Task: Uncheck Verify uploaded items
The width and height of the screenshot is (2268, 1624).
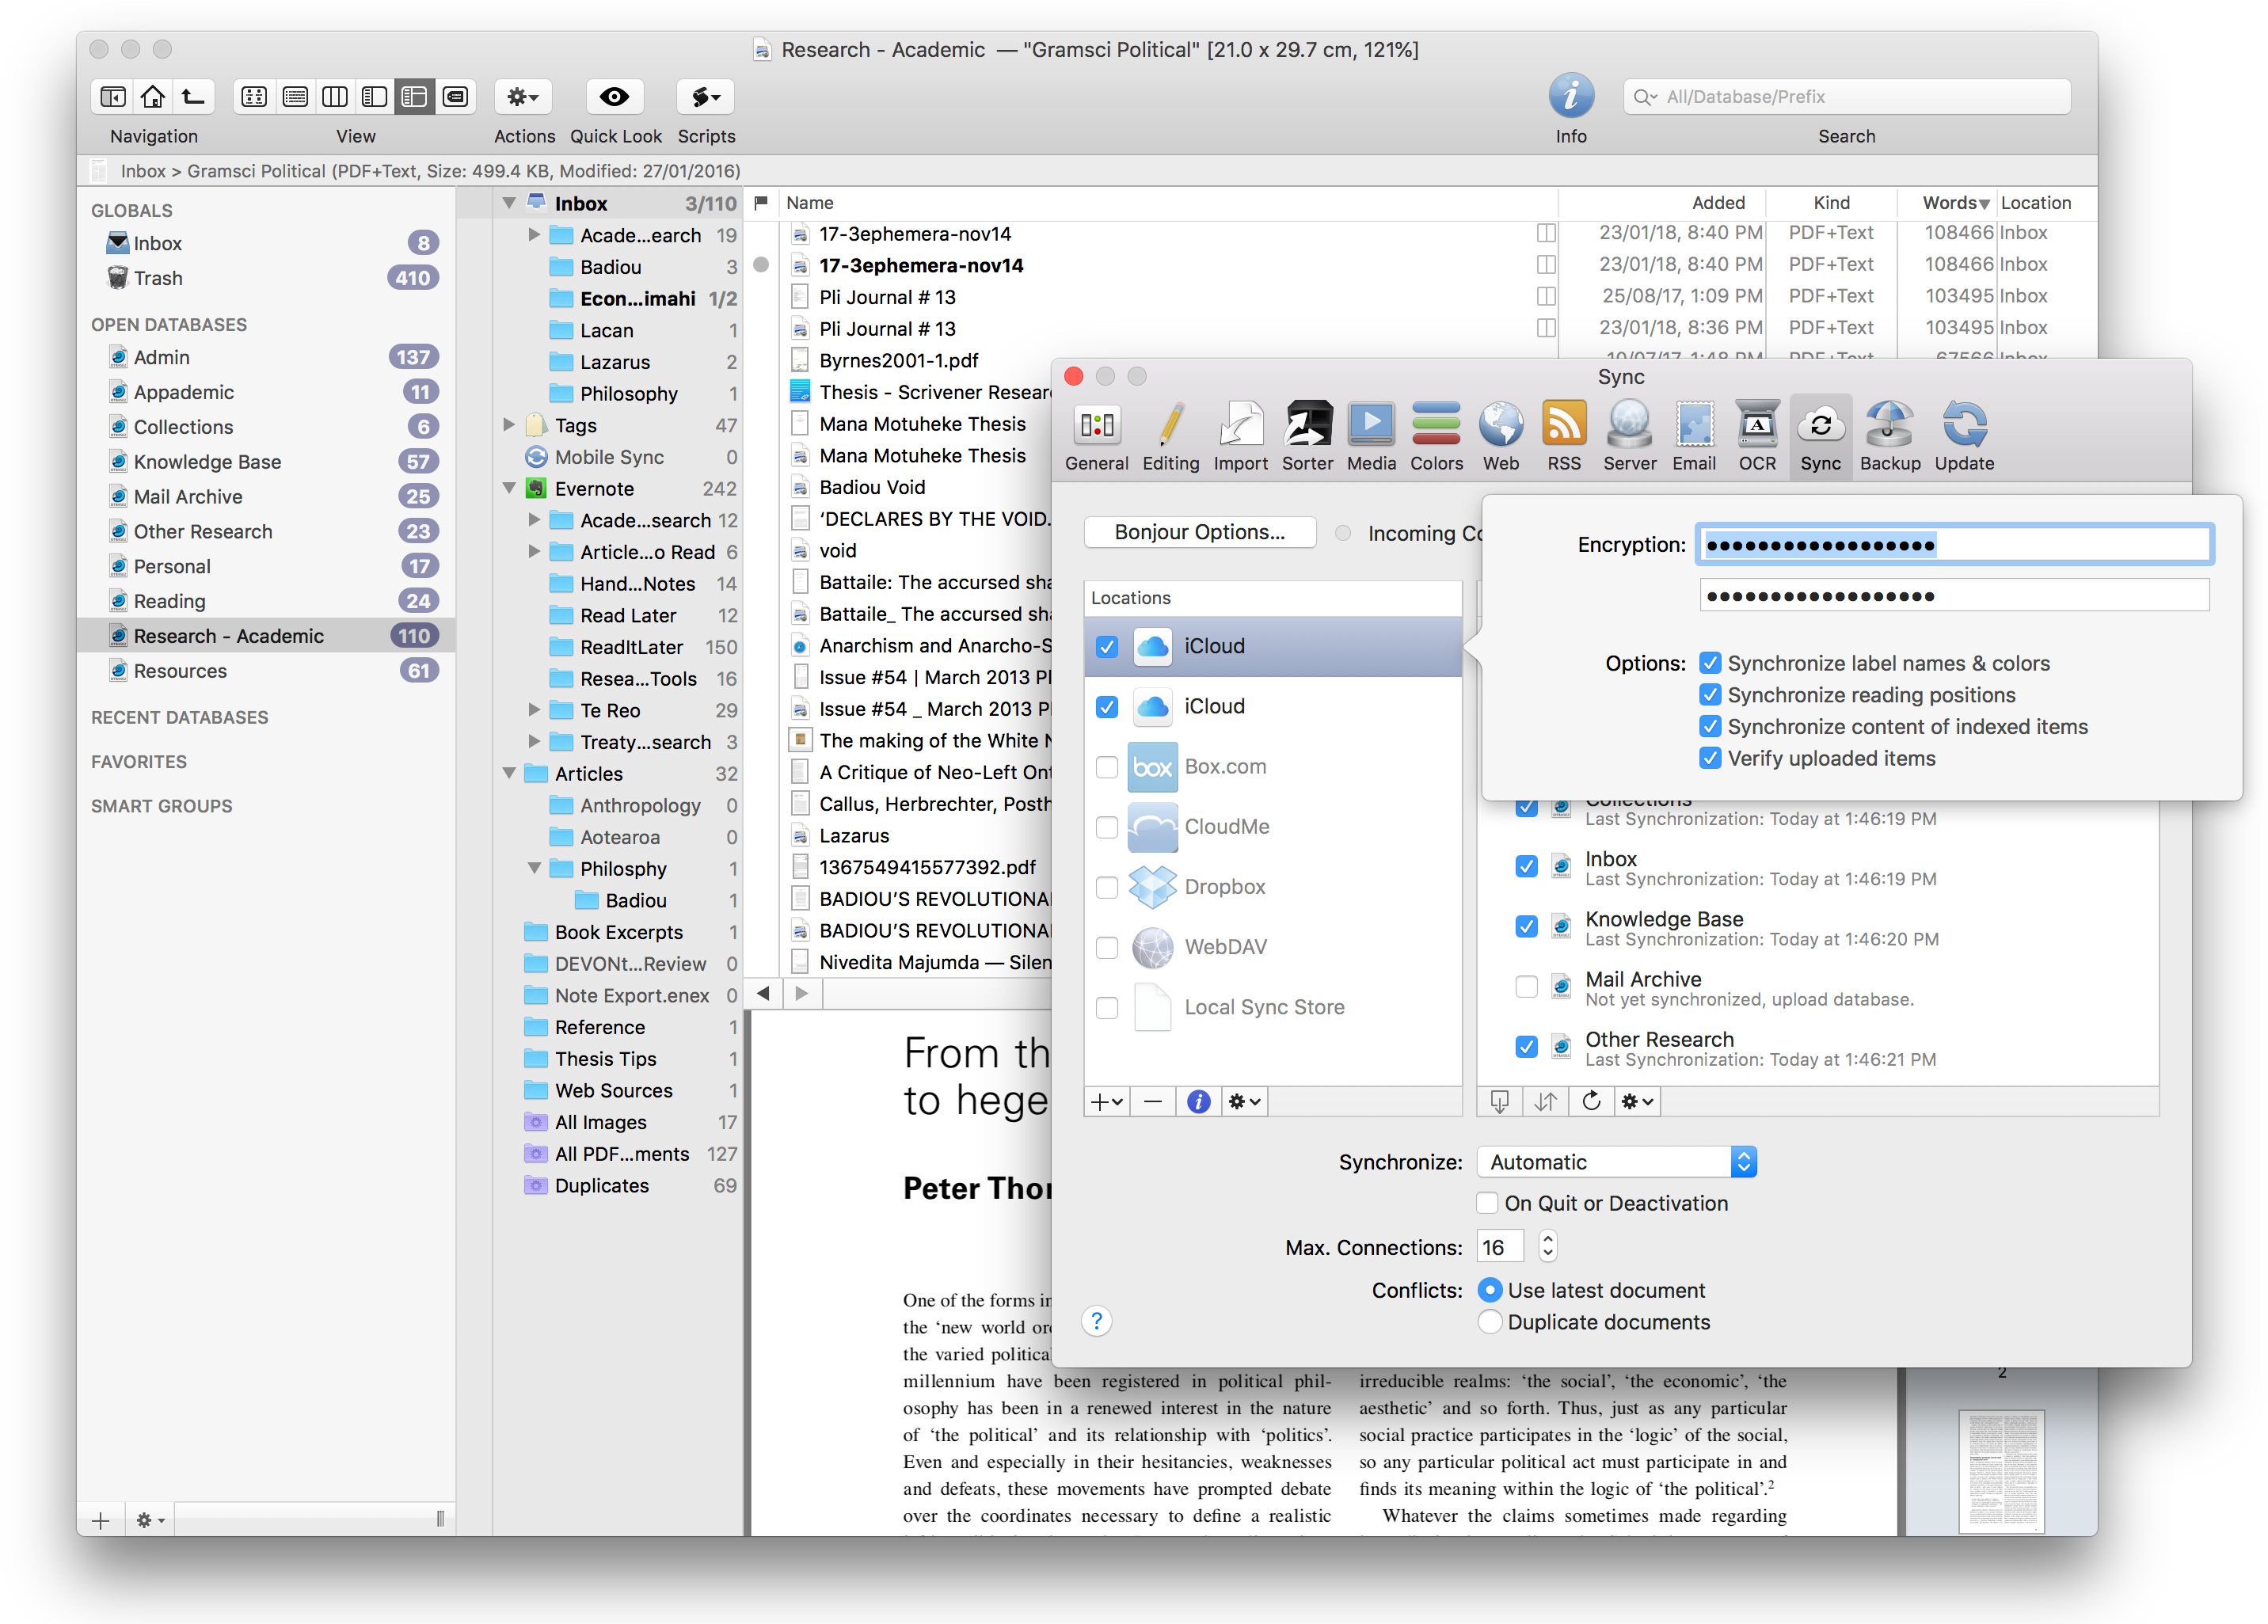Action: coord(1710,758)
